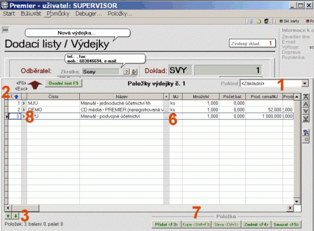Image resolution: width=314 pixels, height=231 pixels.
Task: Move item up with green up arrow
Action: coord(8,216)
